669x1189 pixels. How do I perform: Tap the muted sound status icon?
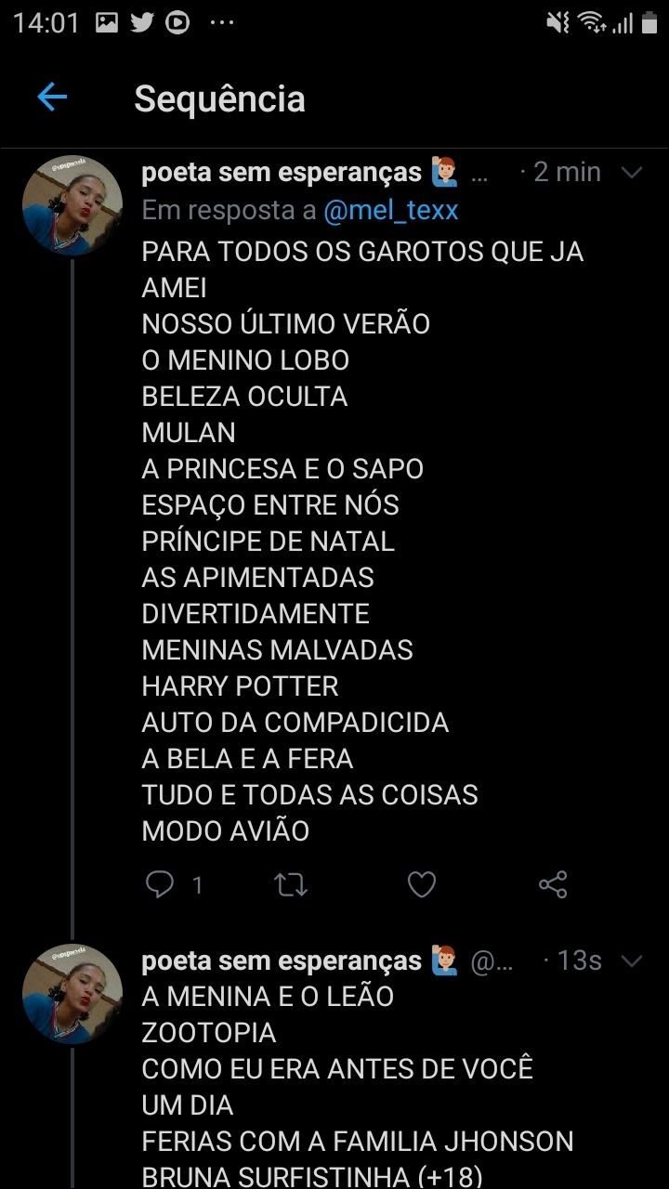click(557, 22)
